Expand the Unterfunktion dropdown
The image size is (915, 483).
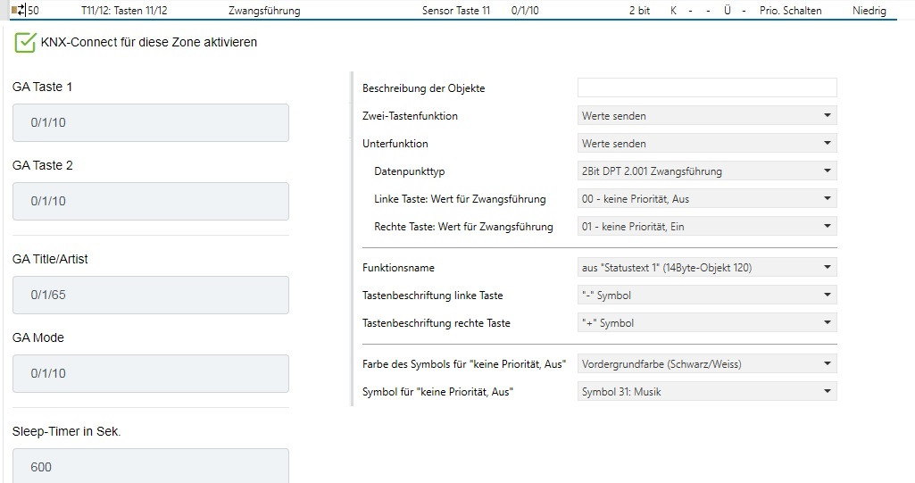coord(706,144)
